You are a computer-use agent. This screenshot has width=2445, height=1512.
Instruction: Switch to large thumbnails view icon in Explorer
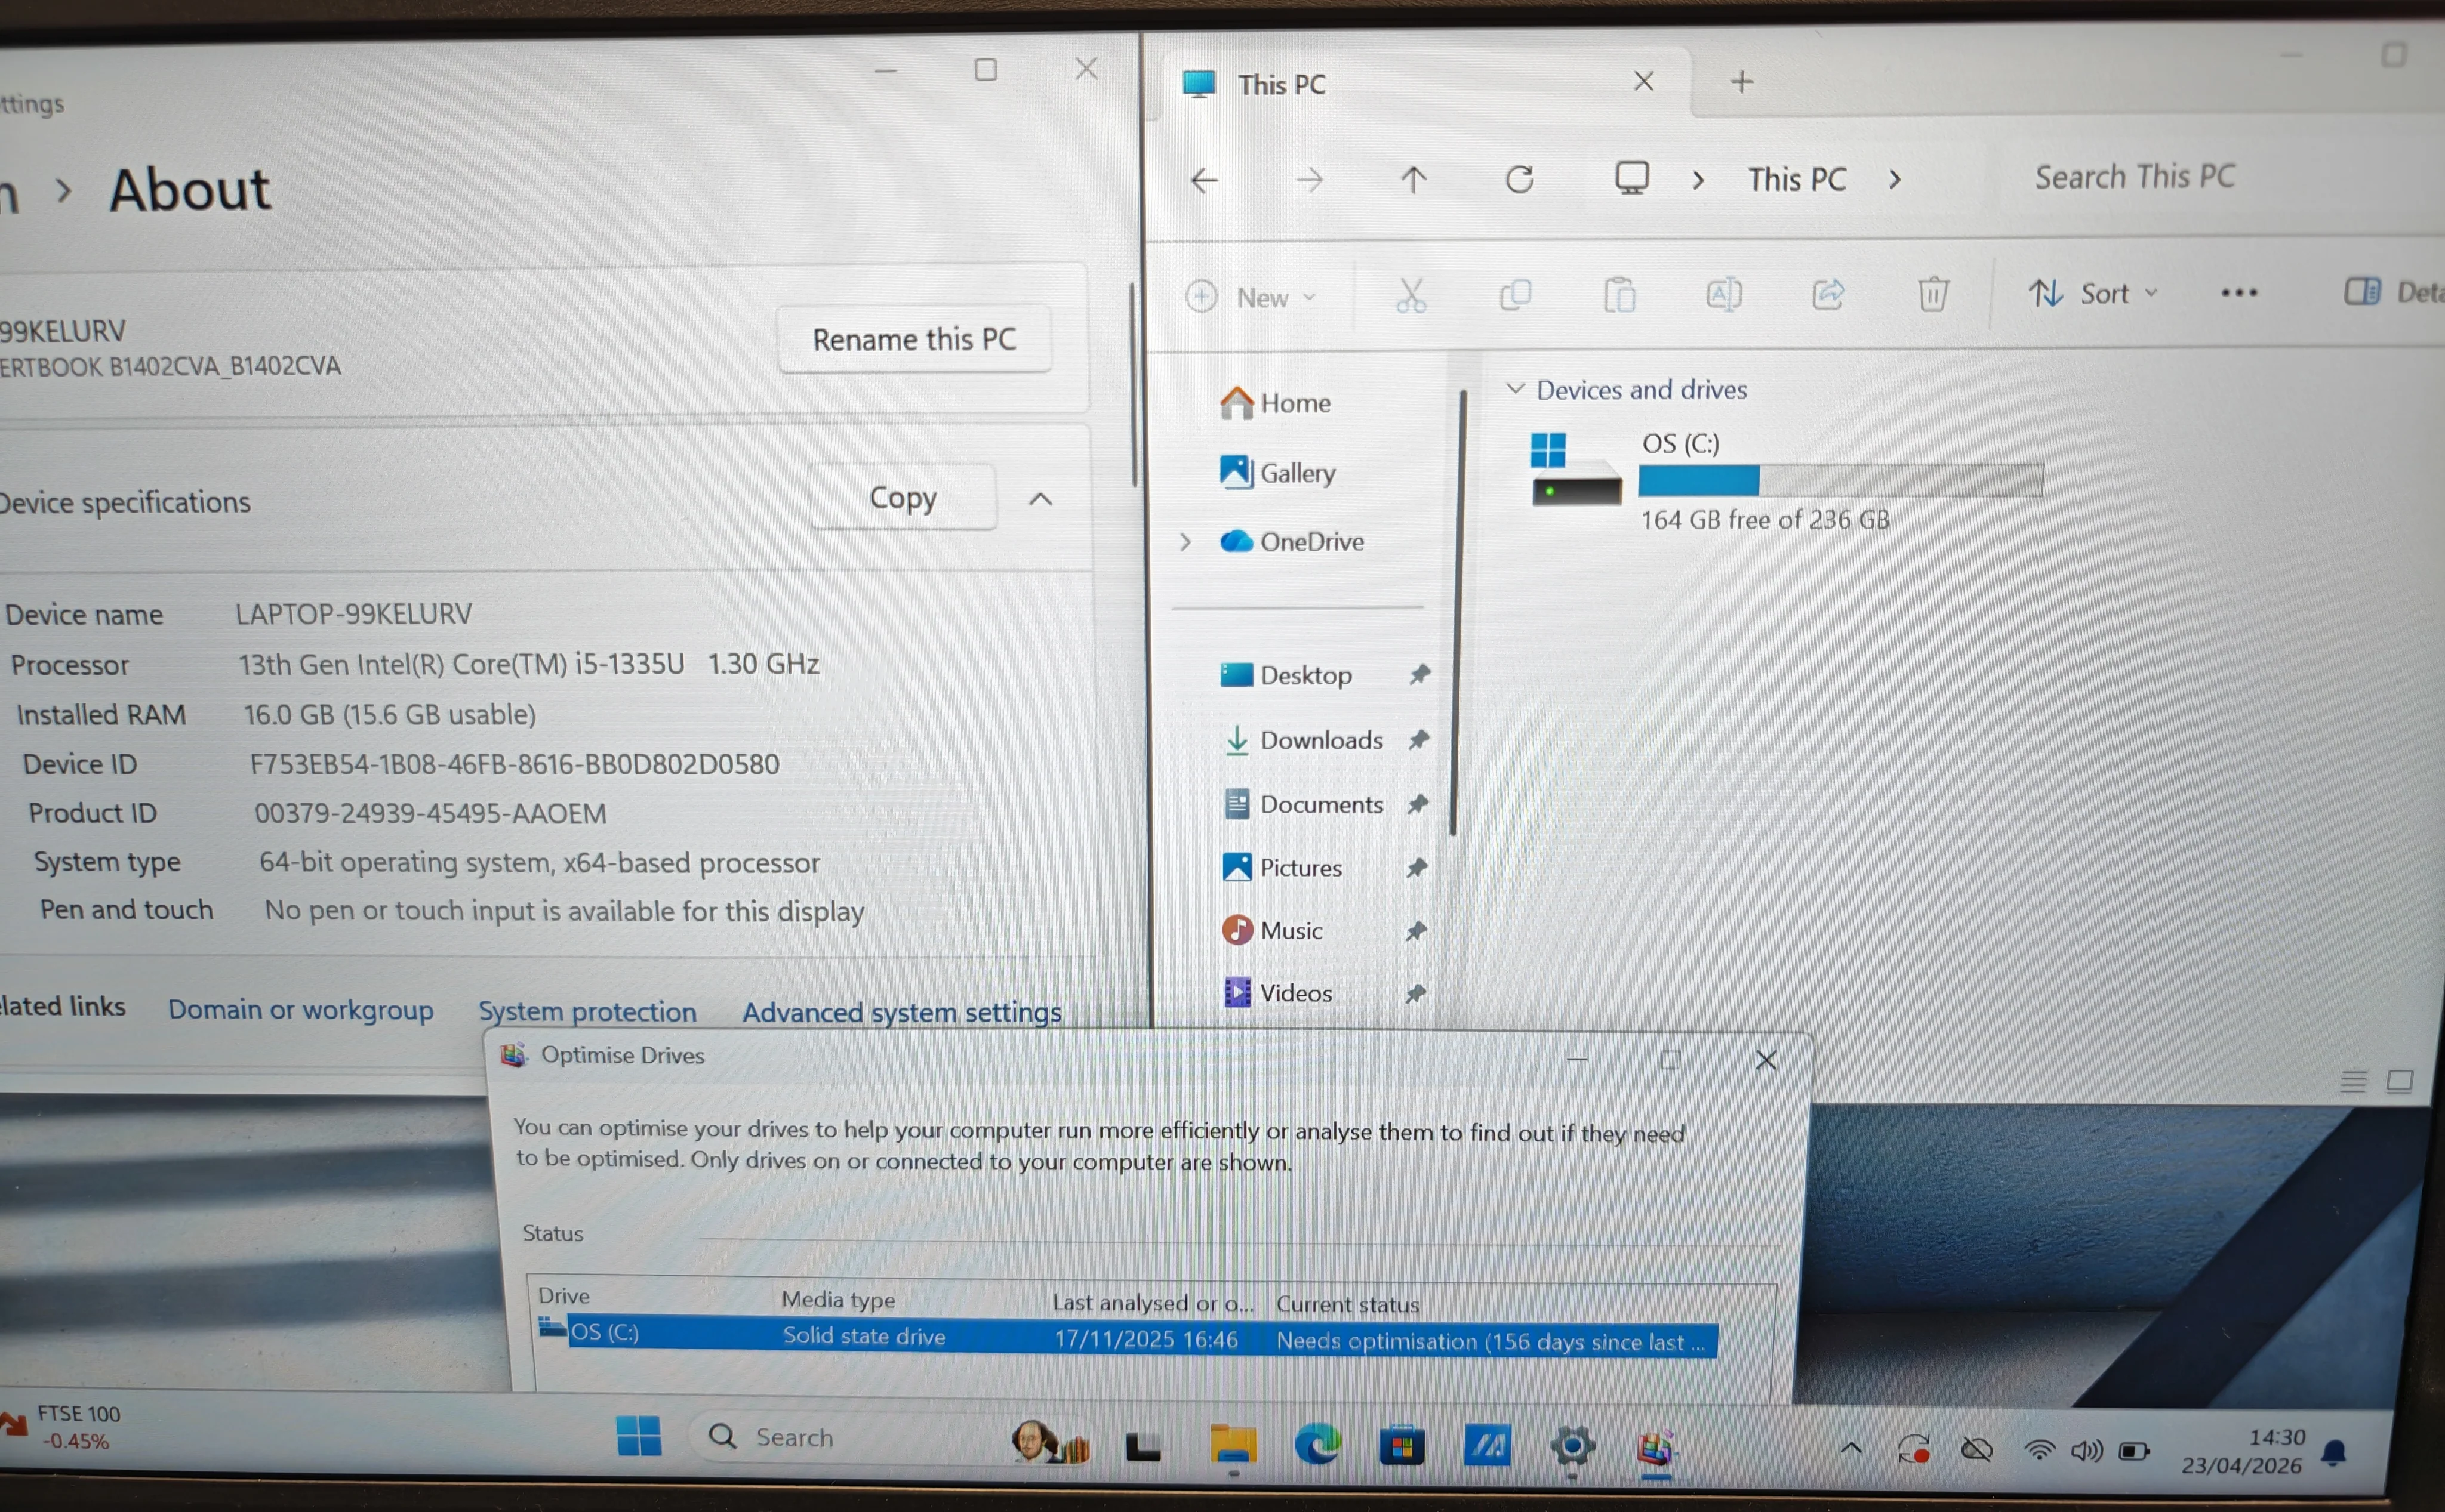2400,1081
